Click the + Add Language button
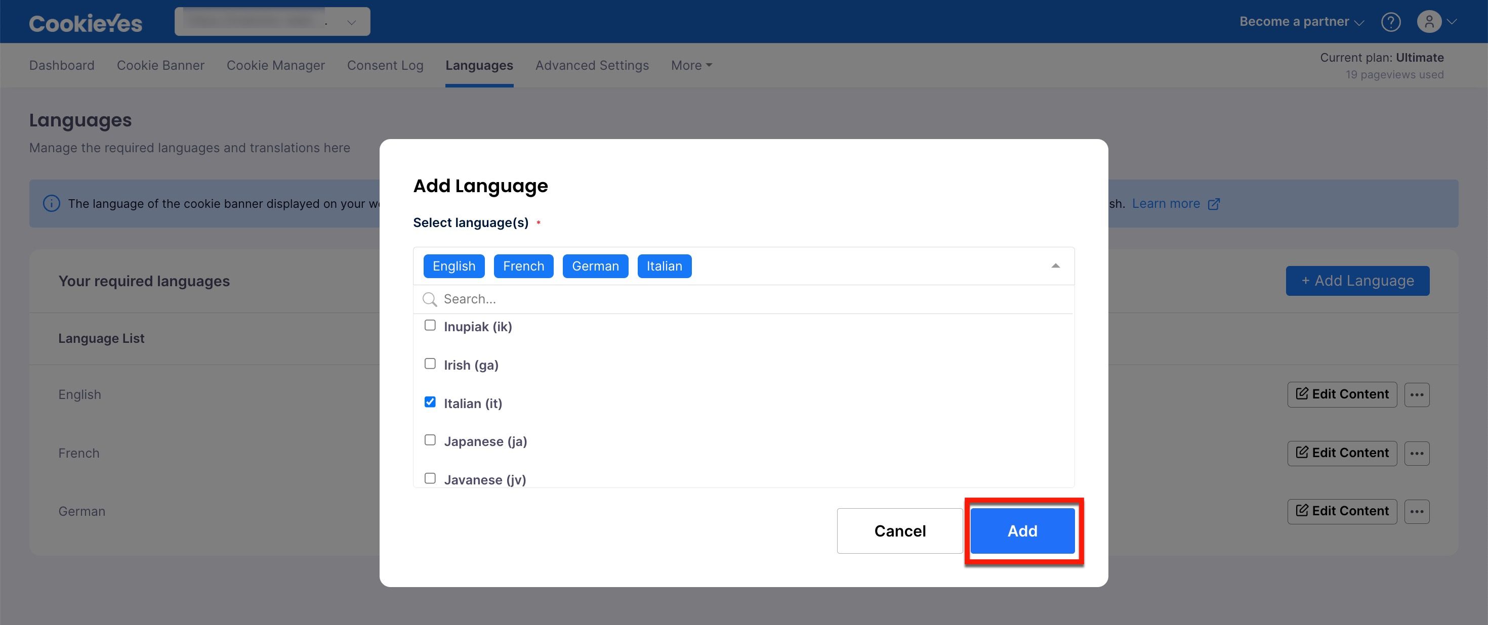The image size is (1488, 625). click(x=1357, y=281)
